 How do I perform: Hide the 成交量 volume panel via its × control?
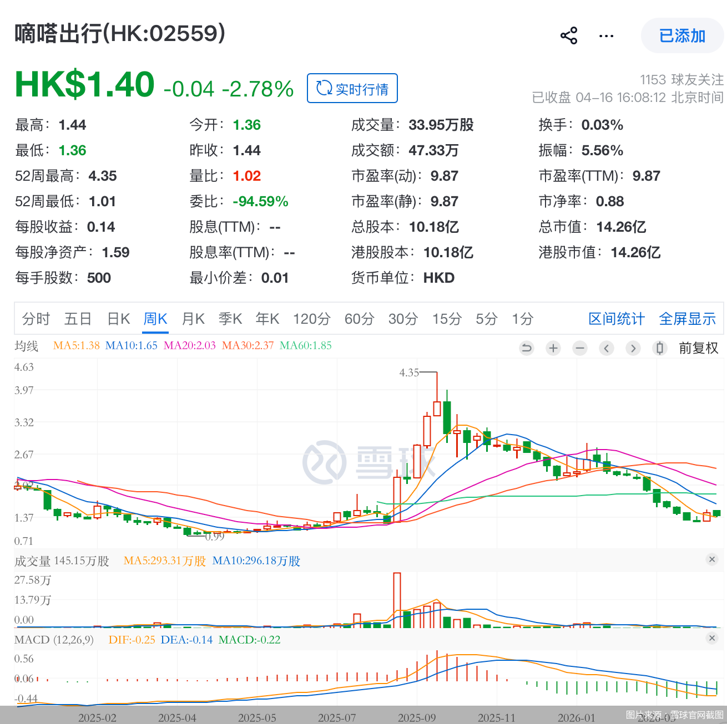coord(713,559)
